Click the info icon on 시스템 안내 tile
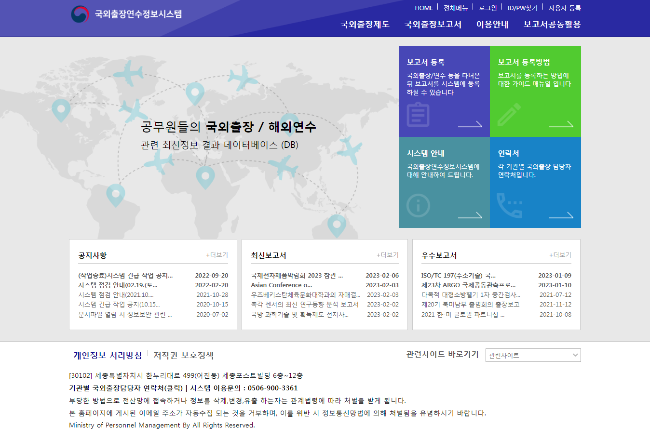This screenshot has height=440, width=650. click(418, 205)
